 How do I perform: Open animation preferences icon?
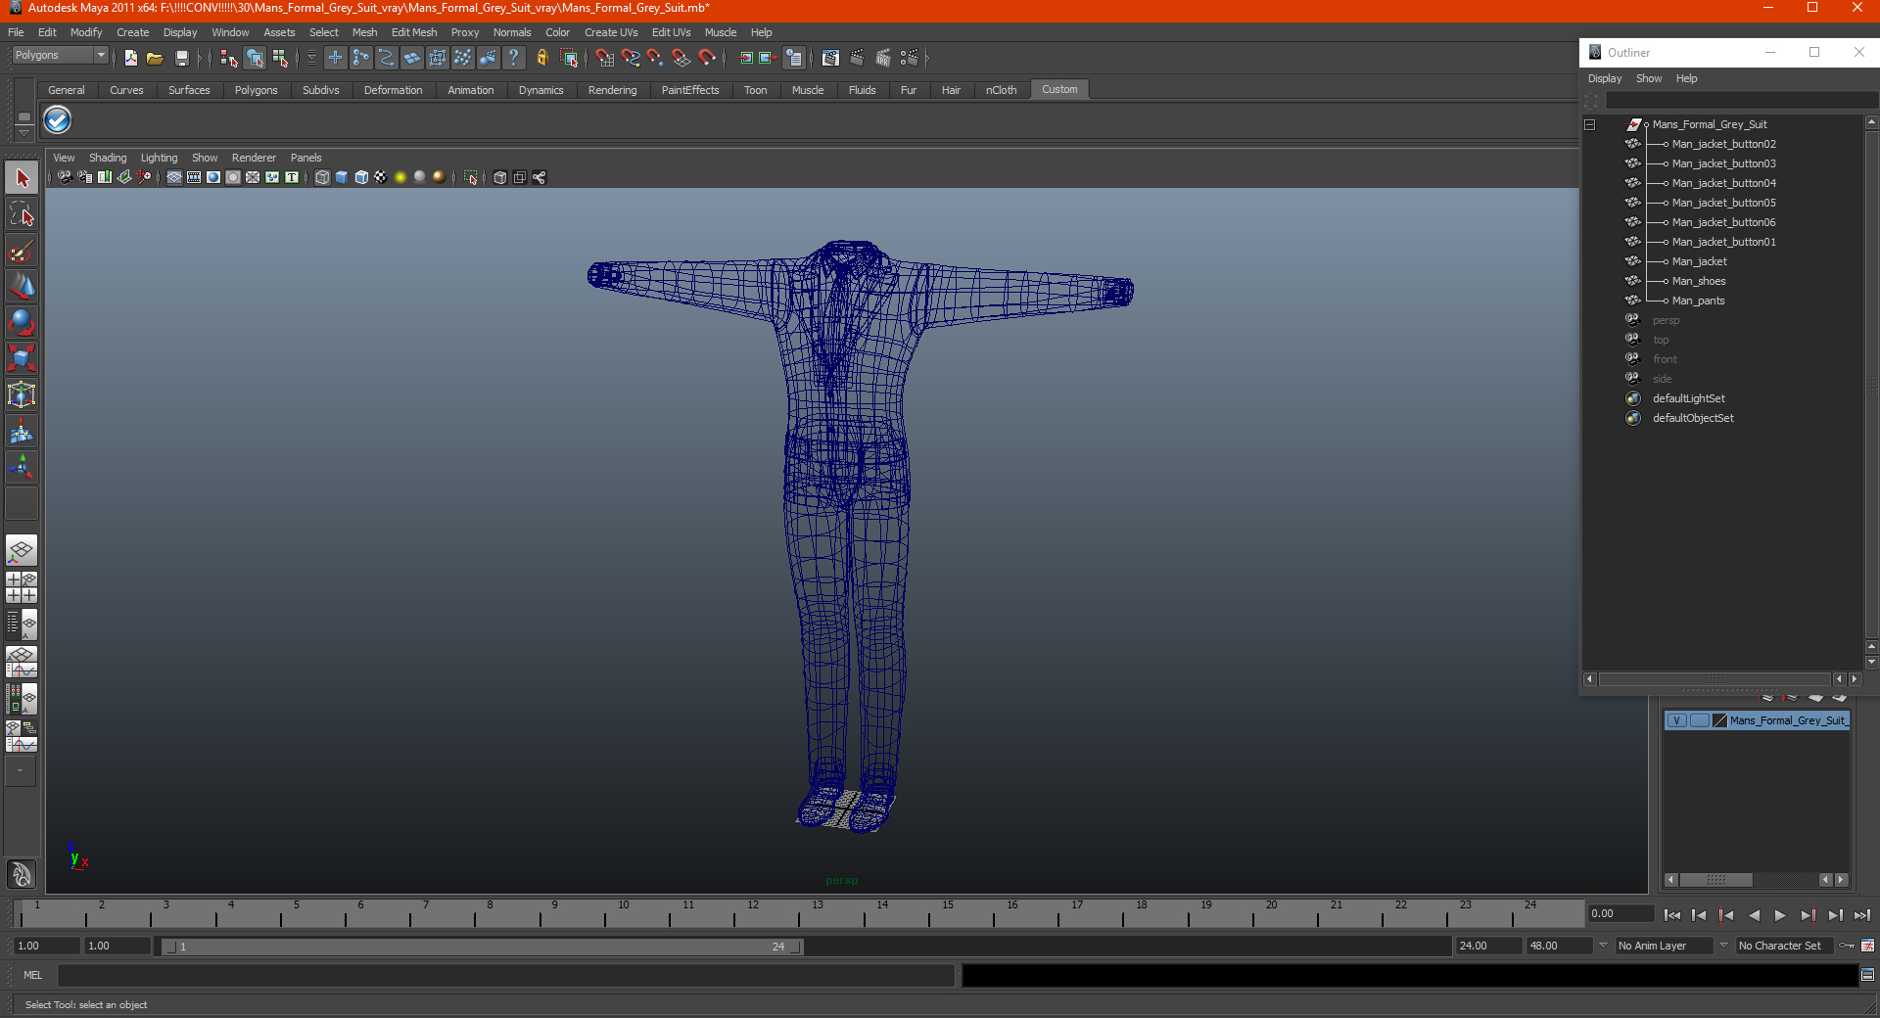click(1868, 946)
